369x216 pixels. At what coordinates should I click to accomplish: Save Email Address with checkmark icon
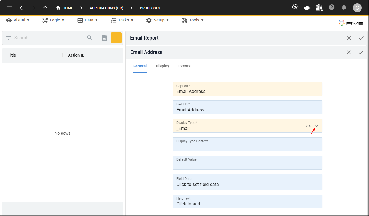(x=361, y=52)
